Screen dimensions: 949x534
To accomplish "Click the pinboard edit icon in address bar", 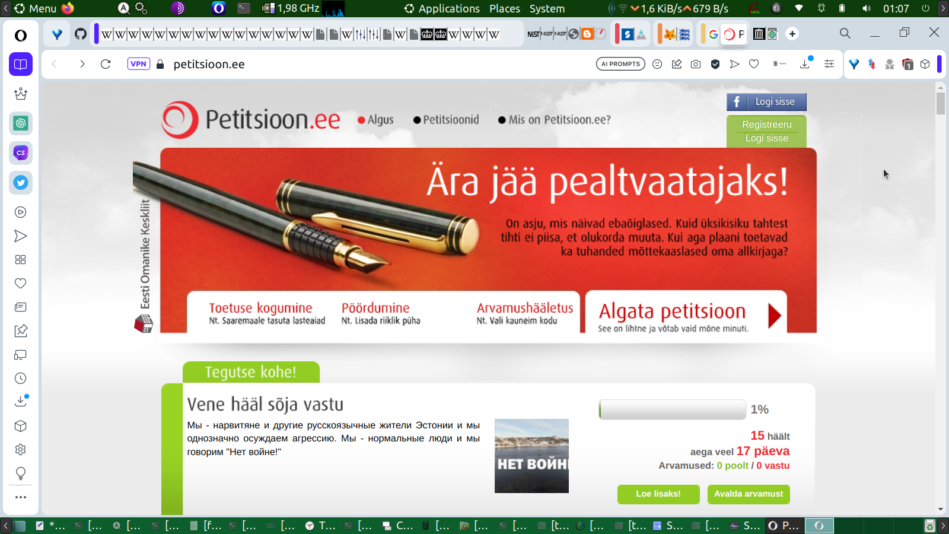I will pos(677,64).
